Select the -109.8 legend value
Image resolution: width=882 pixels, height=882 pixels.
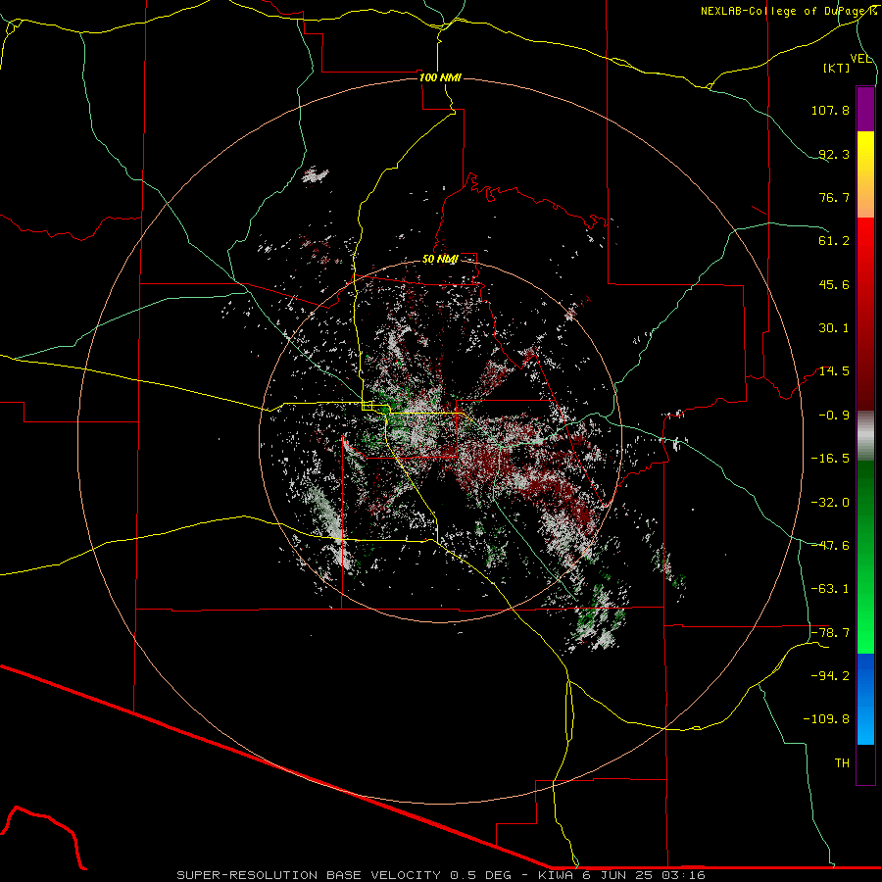tap(826, 719)
